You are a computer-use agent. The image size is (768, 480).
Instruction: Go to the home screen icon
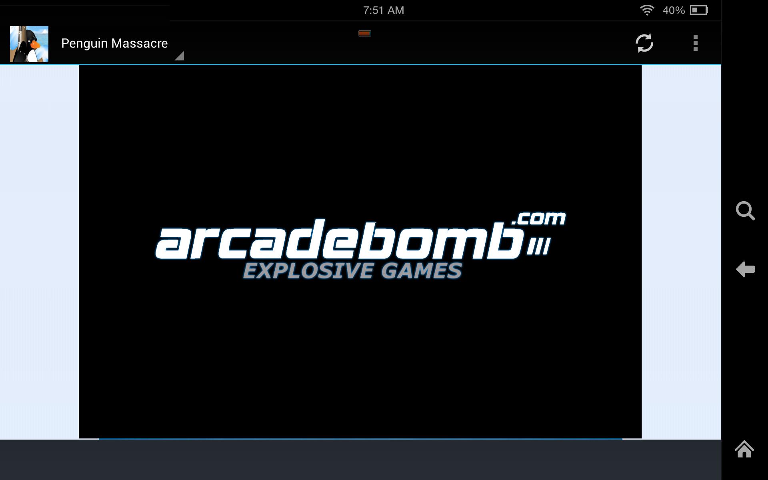click(744, 449)
